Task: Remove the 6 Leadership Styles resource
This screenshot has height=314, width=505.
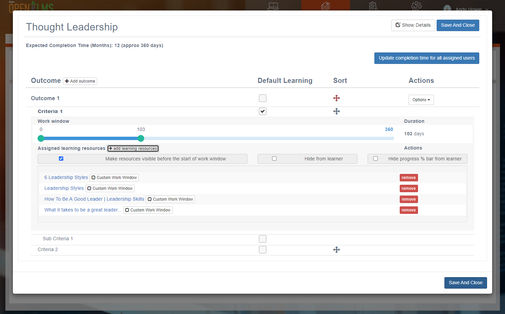Action: pos(409,178)
